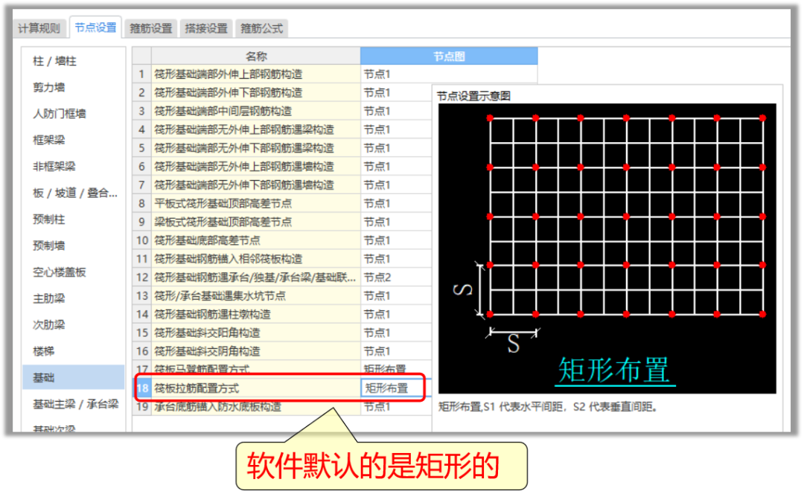Select row 筏形基础斜交阳角构造
Viewport: 804px width, 491px height.
(x=256, y=333)
